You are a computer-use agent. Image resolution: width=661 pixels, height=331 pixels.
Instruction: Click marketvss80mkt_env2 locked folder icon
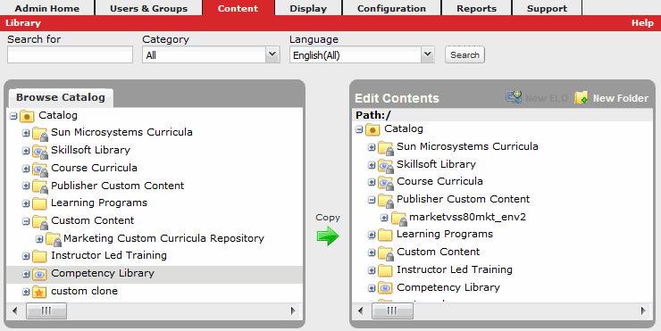point(399,219)
